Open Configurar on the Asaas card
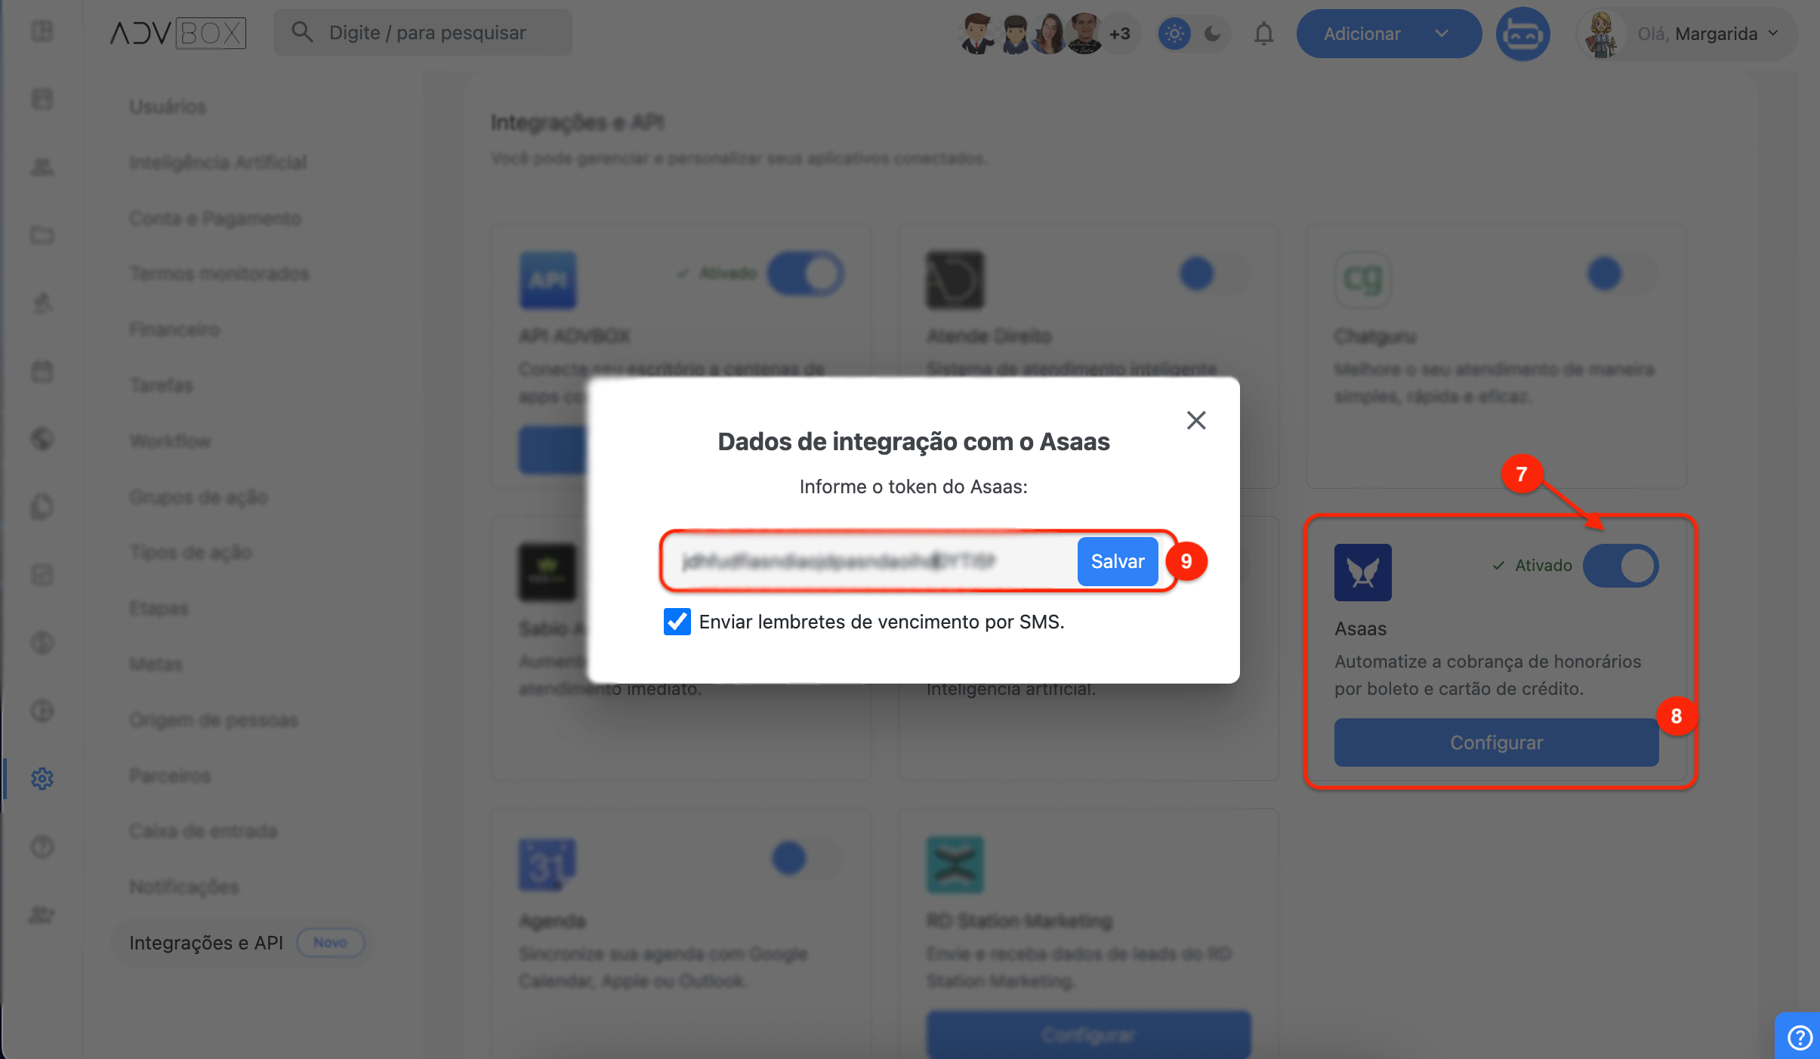 pos(1496,743)
